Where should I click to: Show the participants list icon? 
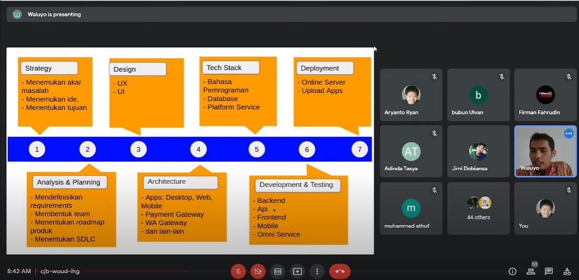coord(531,271)
